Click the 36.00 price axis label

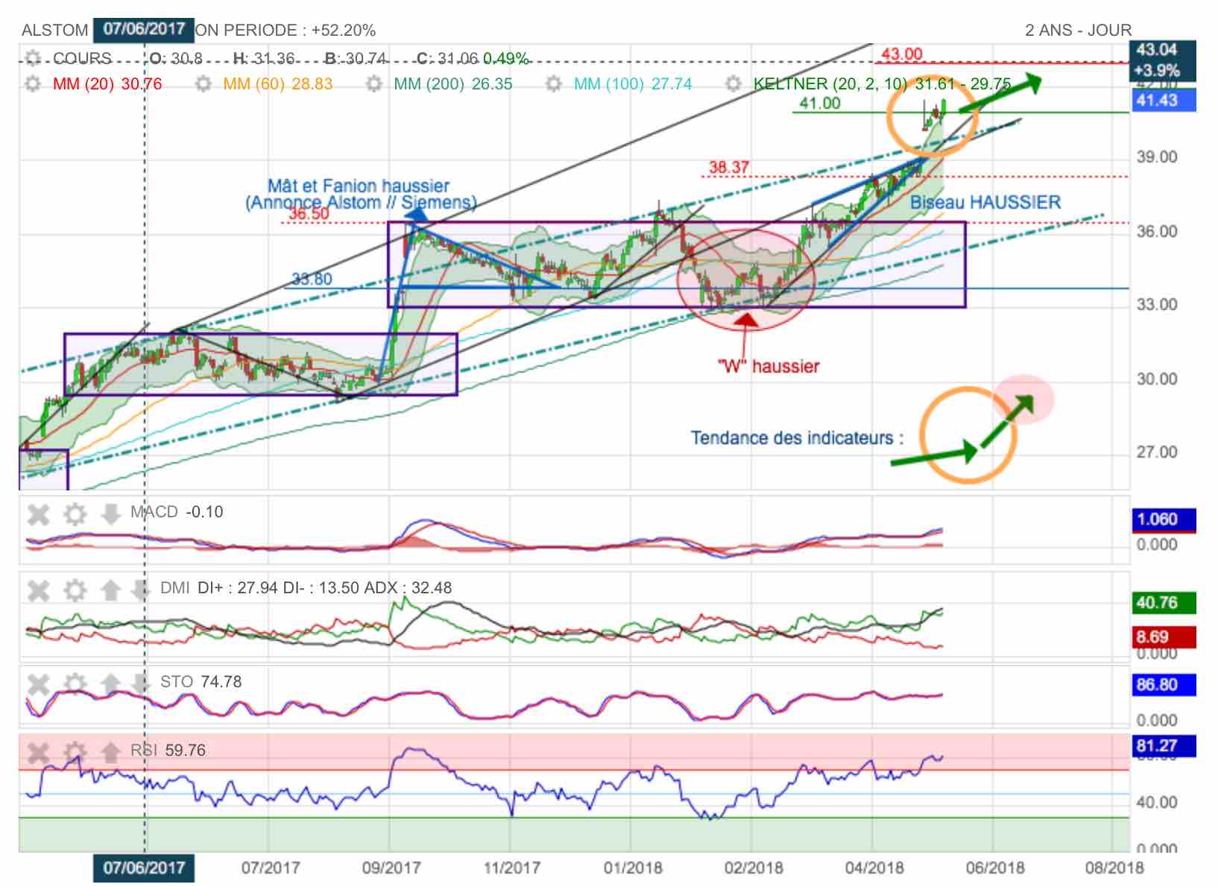1157,232
